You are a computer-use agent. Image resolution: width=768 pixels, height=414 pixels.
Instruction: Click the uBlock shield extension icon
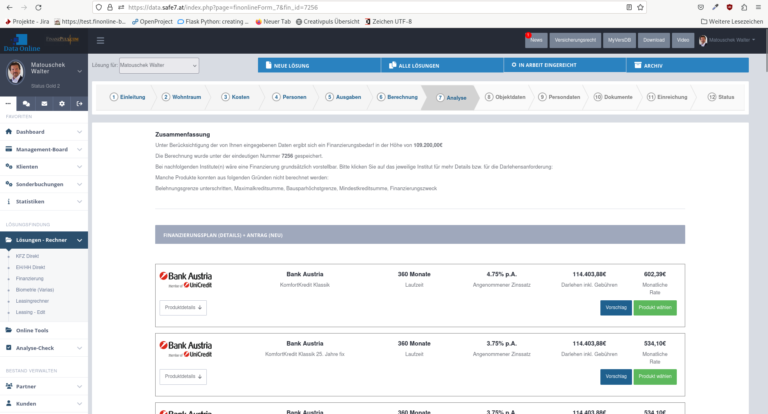point(730,7)
